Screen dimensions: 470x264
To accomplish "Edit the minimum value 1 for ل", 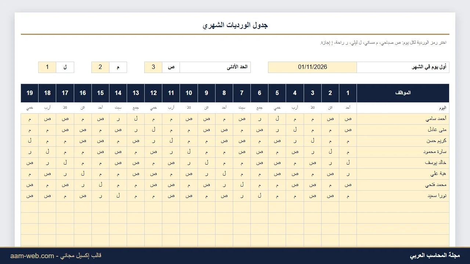I will 47,67.
